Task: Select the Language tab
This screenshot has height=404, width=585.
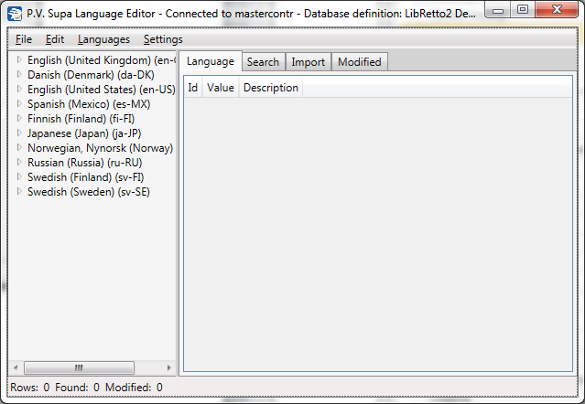Action: coord(210,62)
